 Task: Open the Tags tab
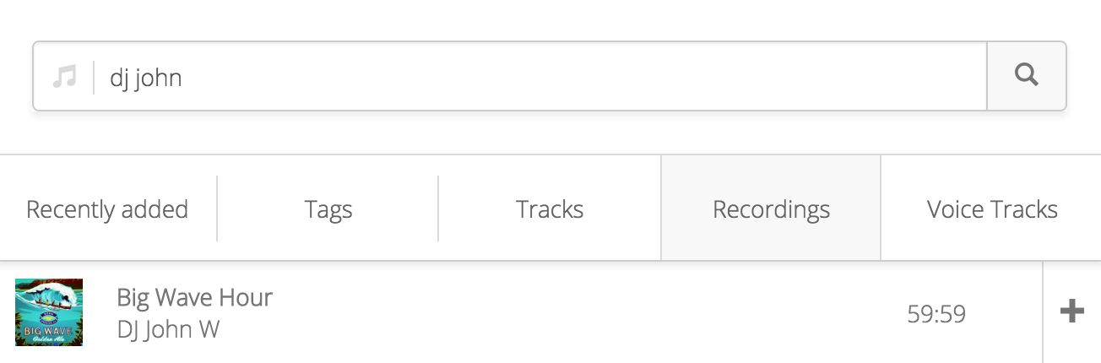[x=328, y=209]
